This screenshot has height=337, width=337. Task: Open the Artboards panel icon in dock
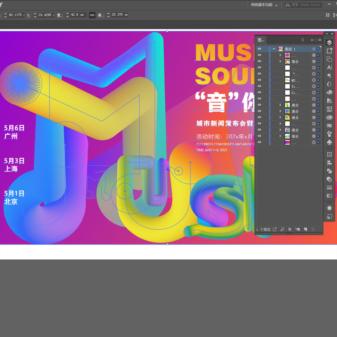click(x=329, y=59)
